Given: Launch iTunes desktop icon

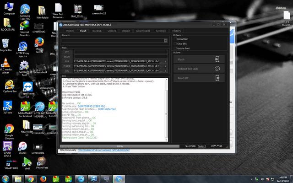Looking at the screenshot, I should 22,148.
